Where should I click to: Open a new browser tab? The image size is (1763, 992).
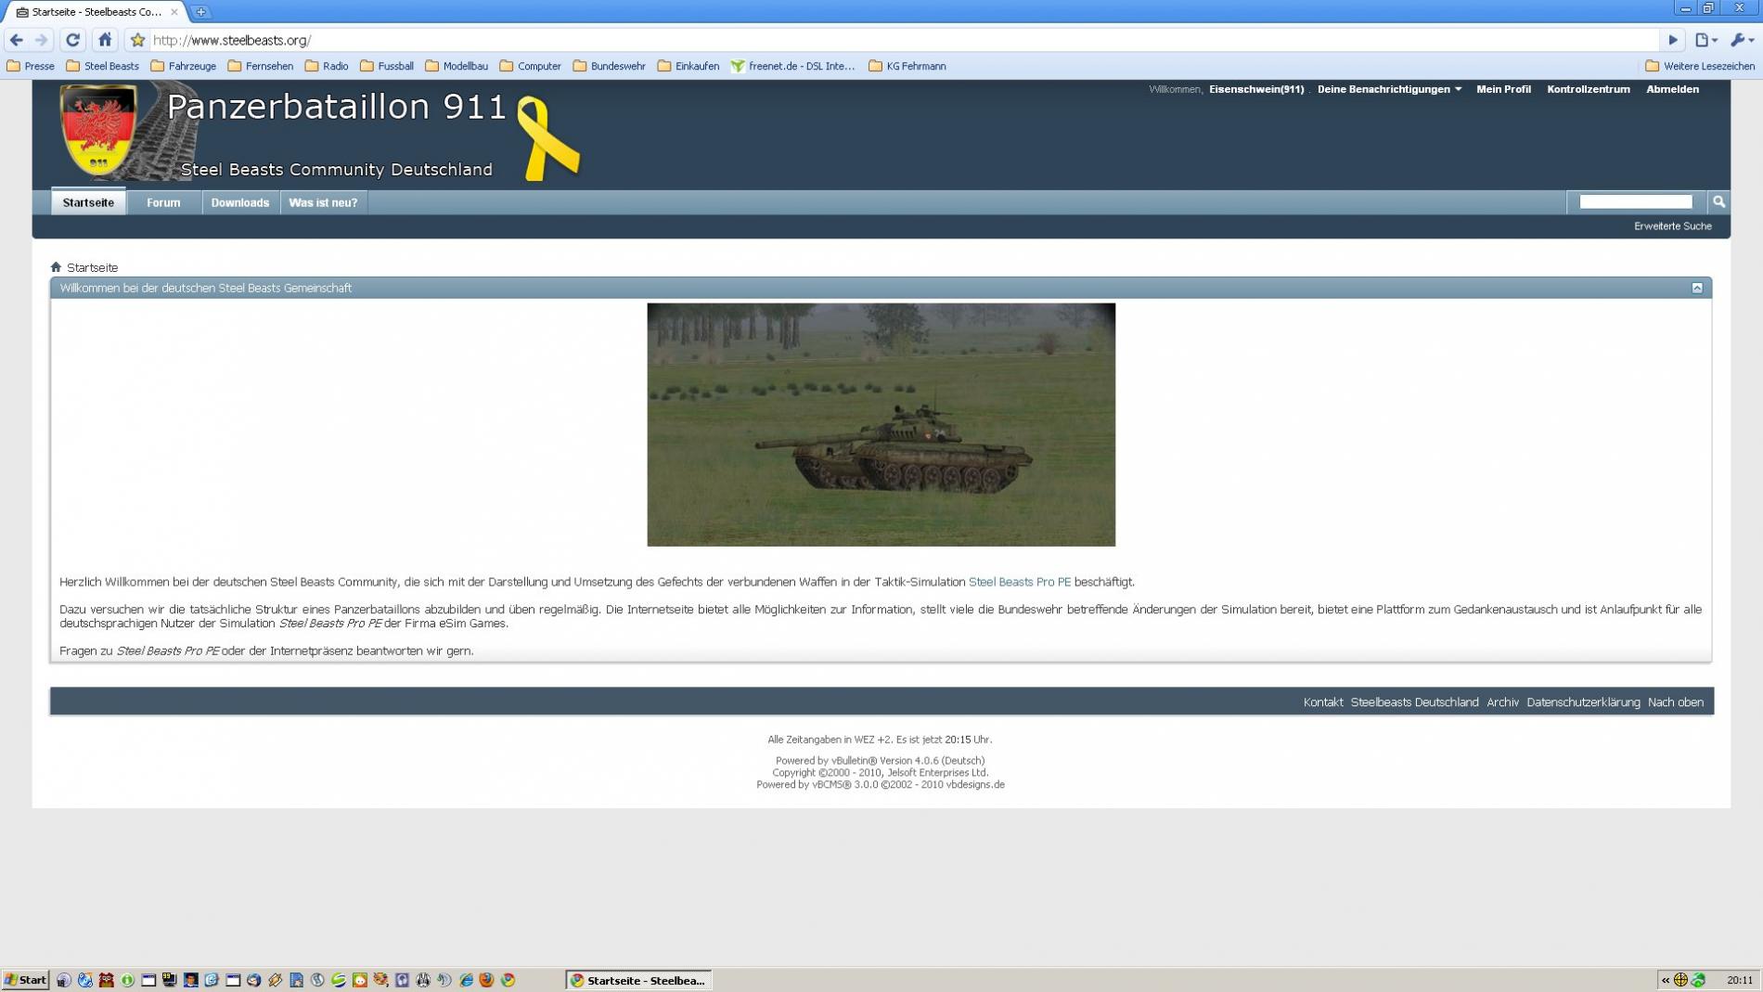tap(200, 12)
